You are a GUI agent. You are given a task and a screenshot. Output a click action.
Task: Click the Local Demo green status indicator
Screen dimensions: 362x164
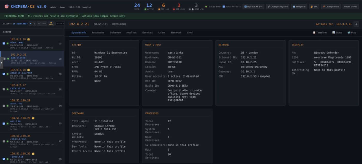coord(206,7)
